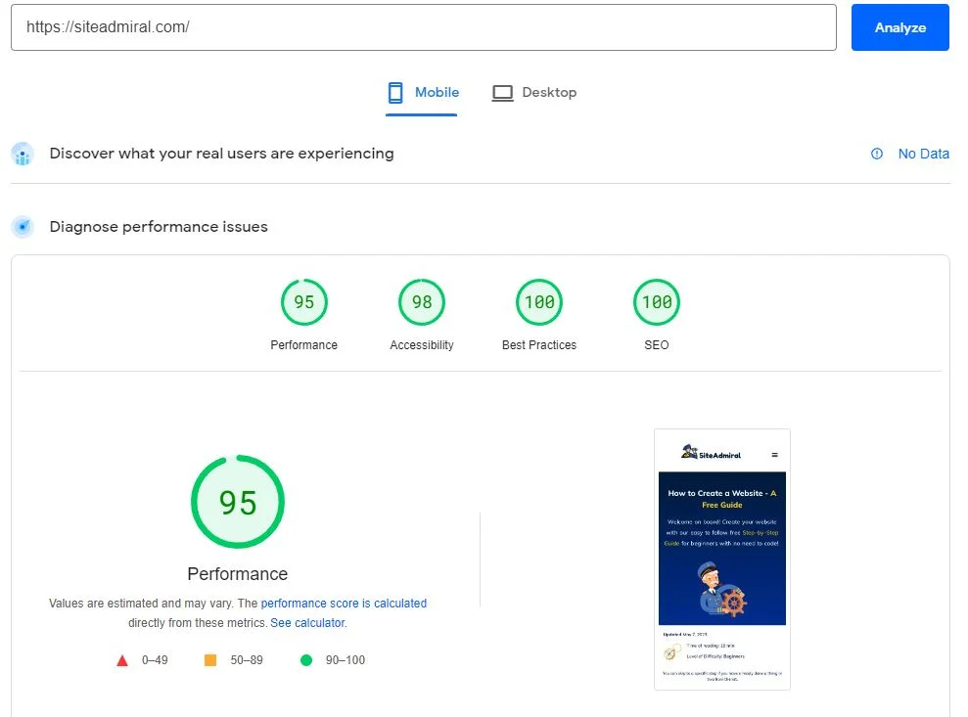Switch to the Desktop tab
The image size is (968, 717).
pyautogui.click(x=533, y=91)
